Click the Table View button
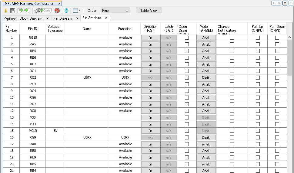Screen dimensions: 294x173 (x=149, y=11)
